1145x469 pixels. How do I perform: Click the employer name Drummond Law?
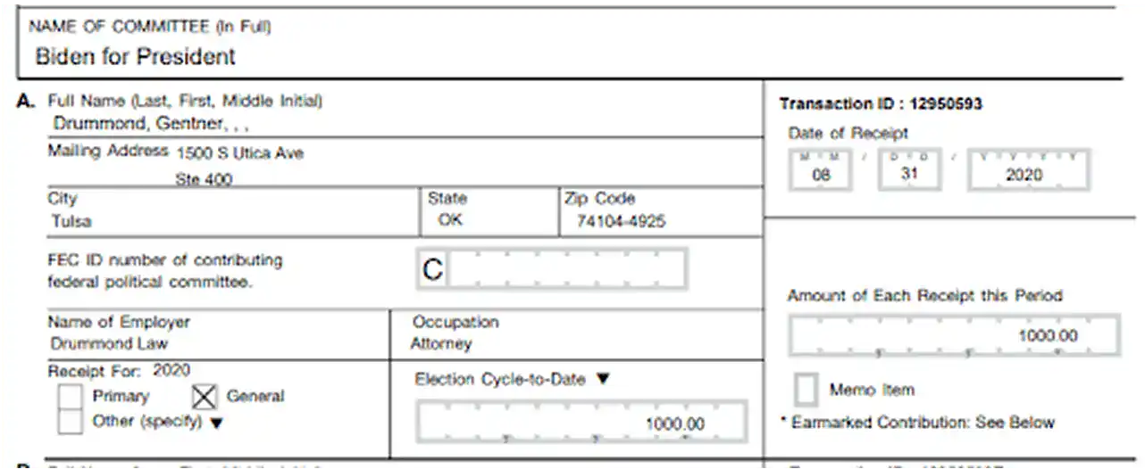pos(110,343)
